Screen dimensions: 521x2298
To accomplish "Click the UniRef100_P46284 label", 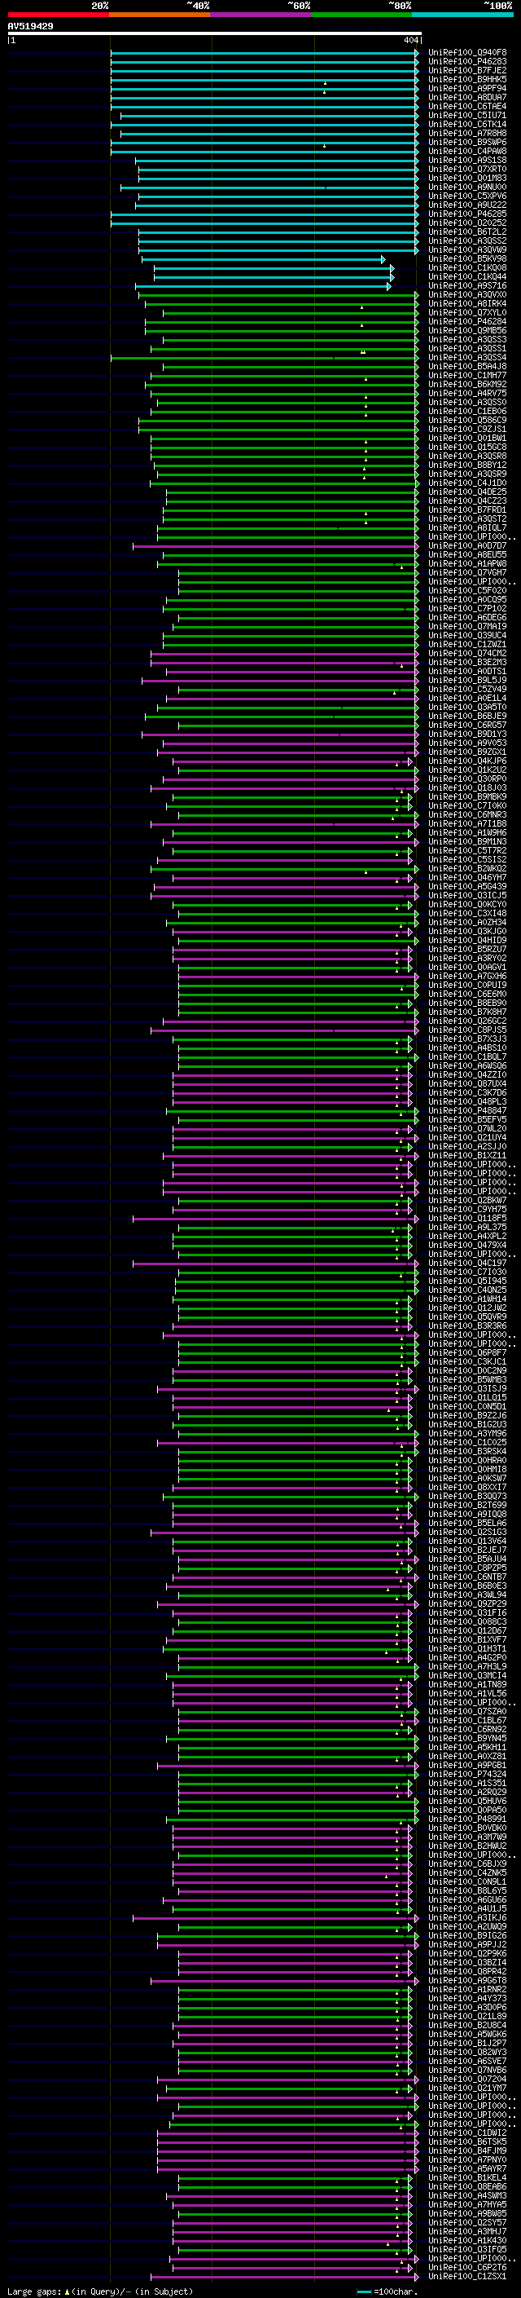I will [x=467, y=322].
